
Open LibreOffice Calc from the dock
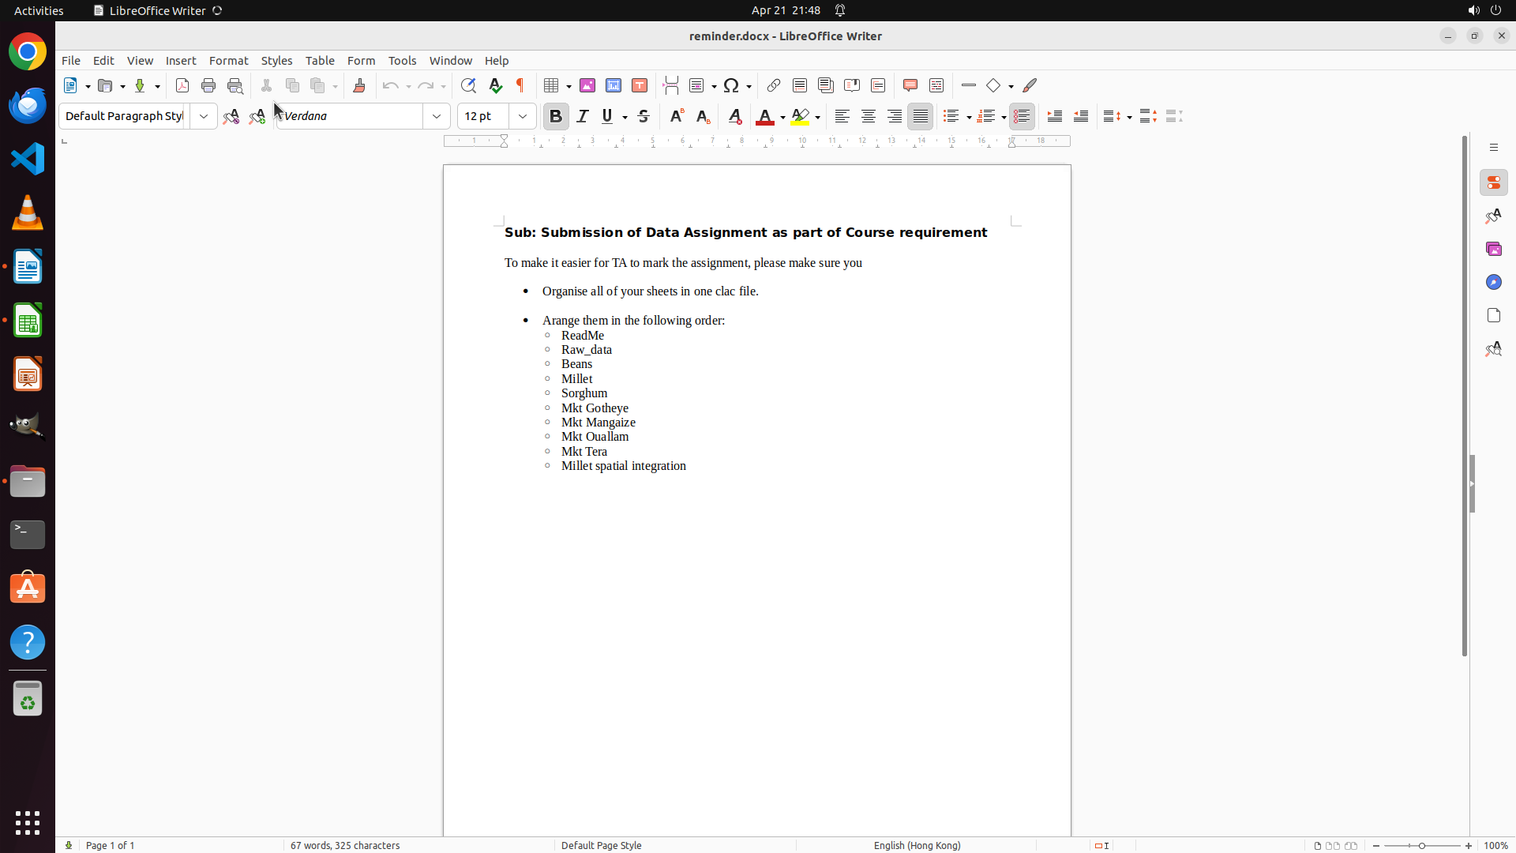(28, 321)
